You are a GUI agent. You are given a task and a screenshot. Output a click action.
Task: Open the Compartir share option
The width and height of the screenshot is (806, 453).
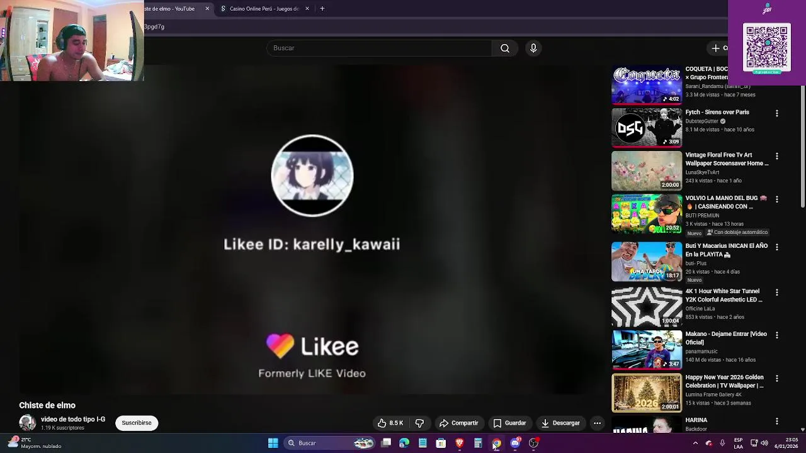click(x=459, y=423)
